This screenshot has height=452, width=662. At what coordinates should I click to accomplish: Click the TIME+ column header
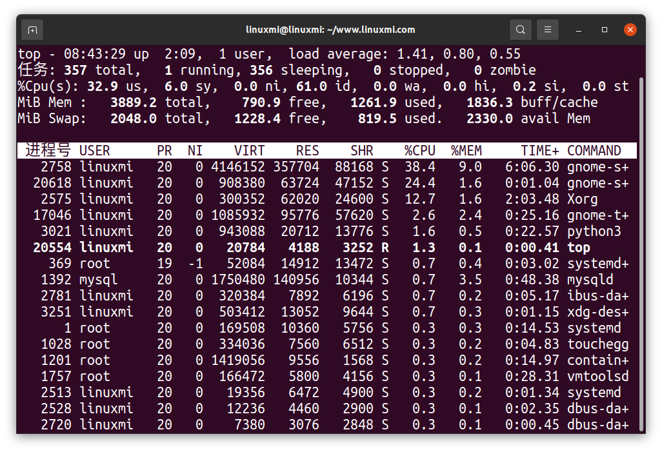[540, 151]
